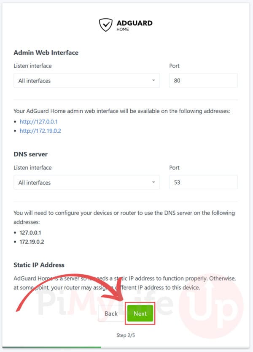The height and width of the screenshot is (352, 253).
Task: Click the 127.0.0.1 DNS address bullet entry
Action: (30, 232)
